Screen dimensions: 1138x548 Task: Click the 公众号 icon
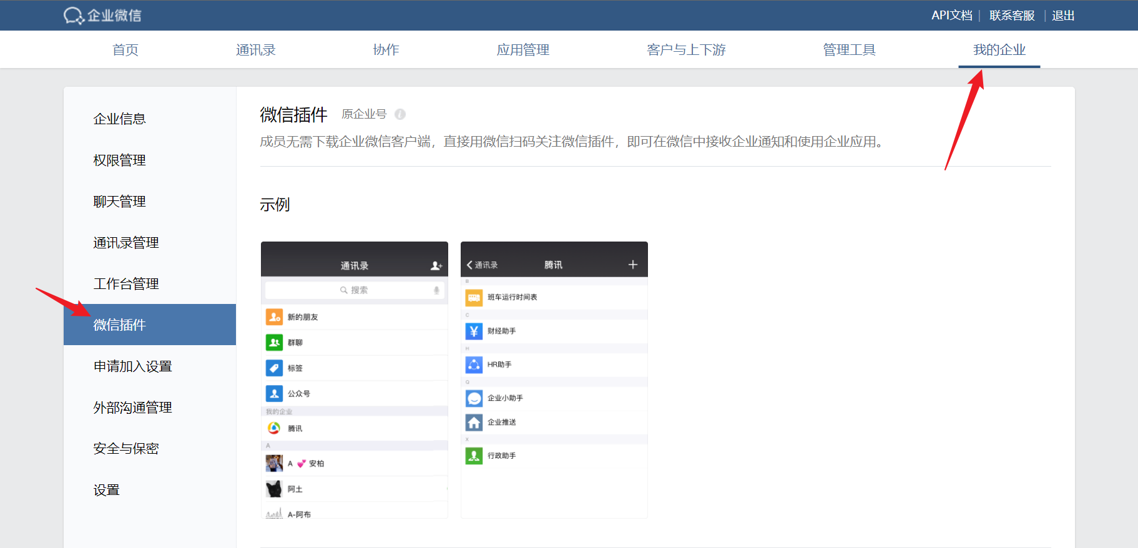[x=274, y=394]
